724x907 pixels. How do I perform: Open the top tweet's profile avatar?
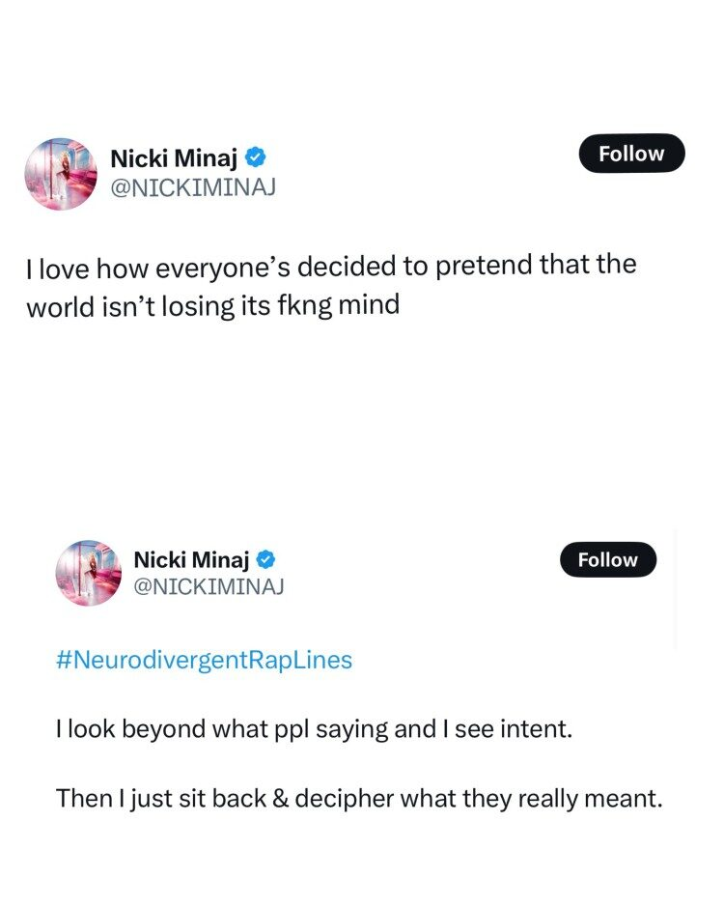[60, 173]
